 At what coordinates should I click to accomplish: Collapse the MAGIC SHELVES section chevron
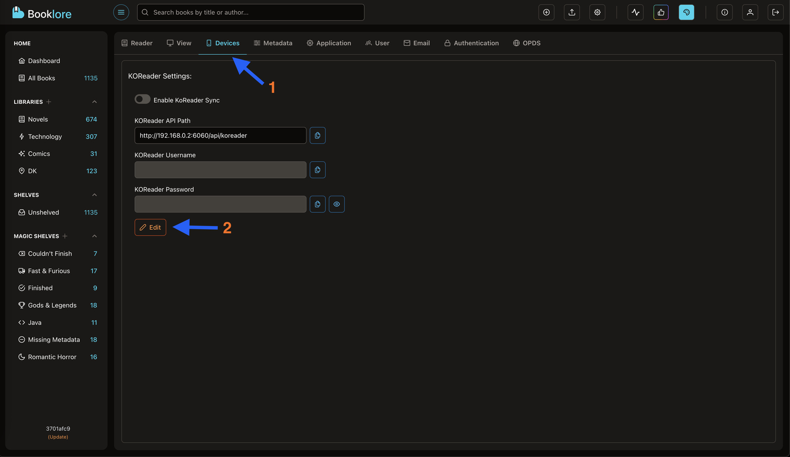pos(94,236)
